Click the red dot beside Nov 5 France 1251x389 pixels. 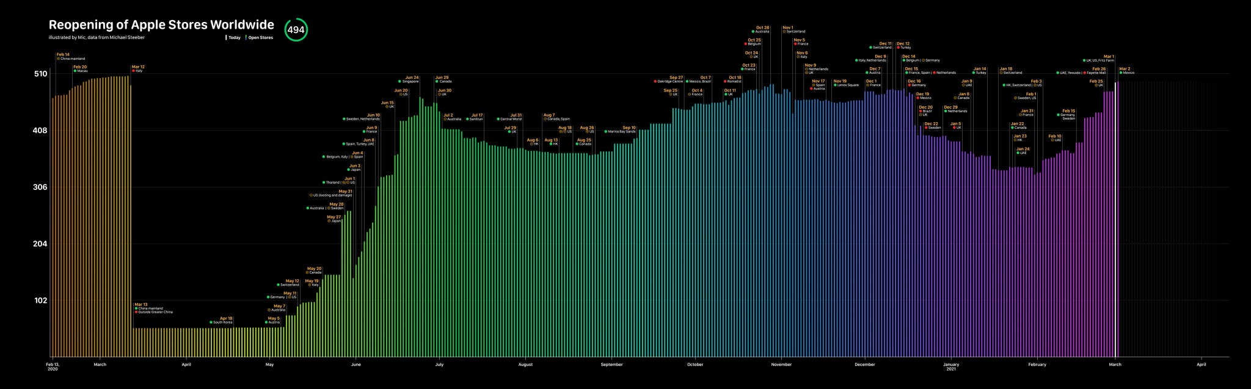click(795, 44)
